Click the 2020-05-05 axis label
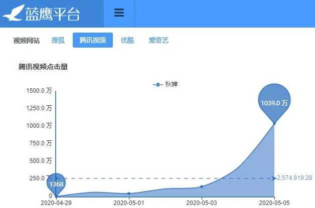315x208 pixels. coord(274,203)
